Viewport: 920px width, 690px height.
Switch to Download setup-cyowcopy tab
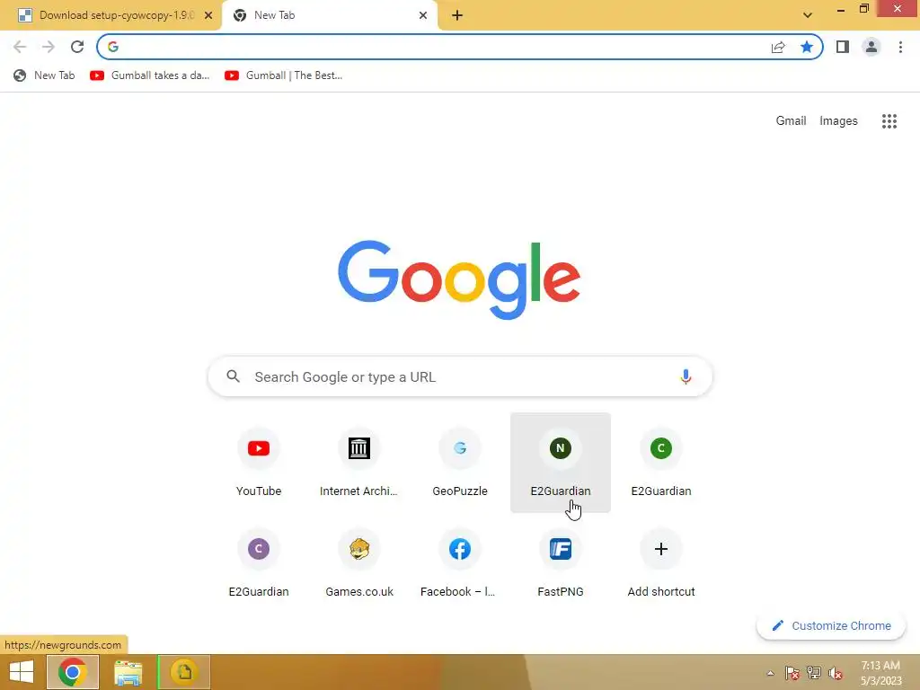click(111, 16)
